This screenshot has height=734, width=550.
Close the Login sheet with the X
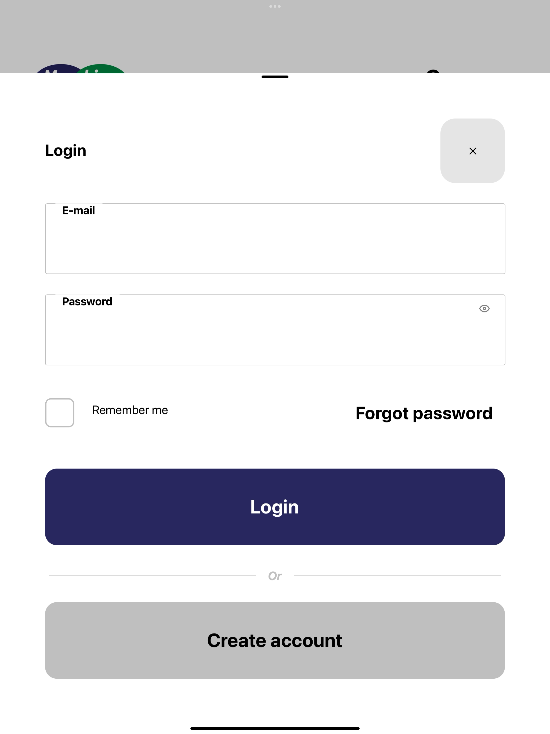pos(472,151)
